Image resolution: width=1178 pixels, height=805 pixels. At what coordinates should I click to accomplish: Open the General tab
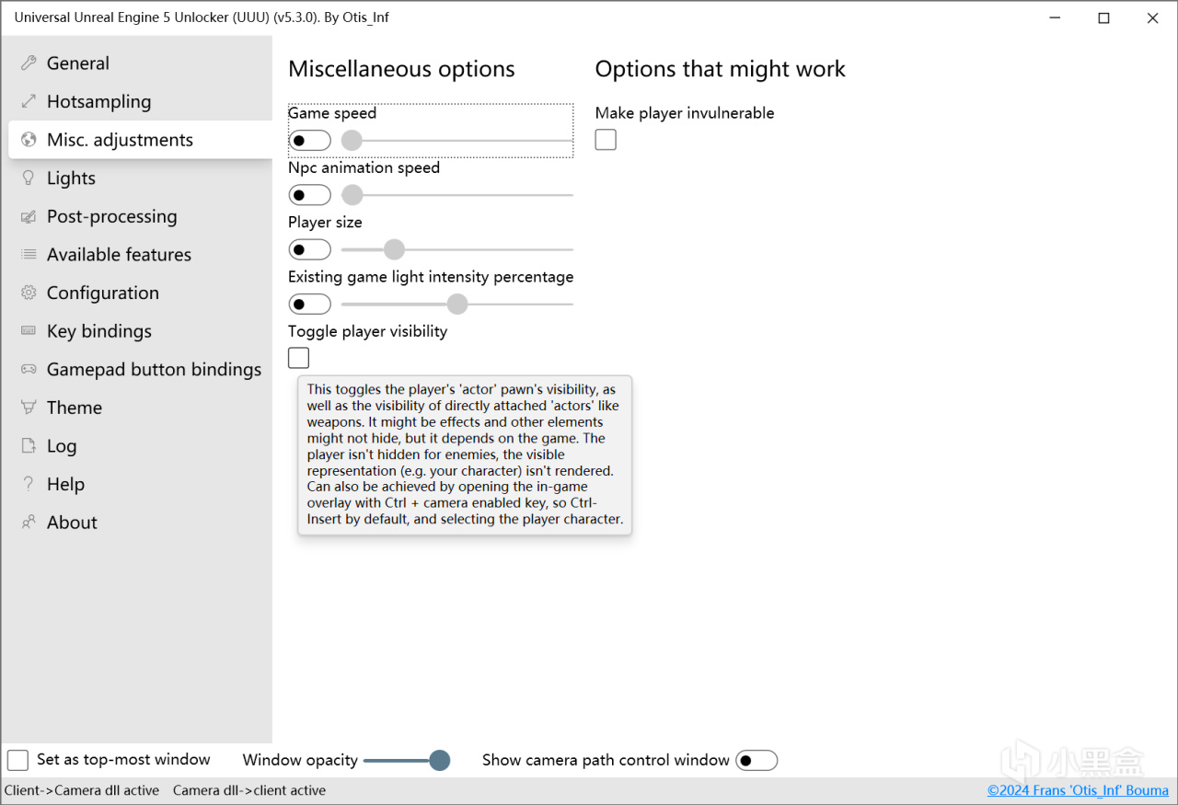140,63
